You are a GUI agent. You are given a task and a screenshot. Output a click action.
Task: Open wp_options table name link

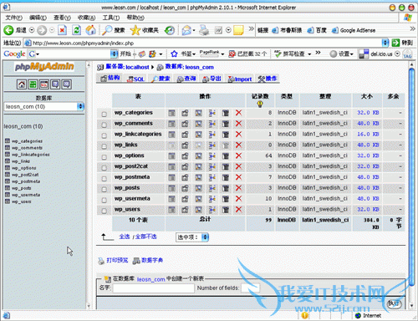coord(129,155)
